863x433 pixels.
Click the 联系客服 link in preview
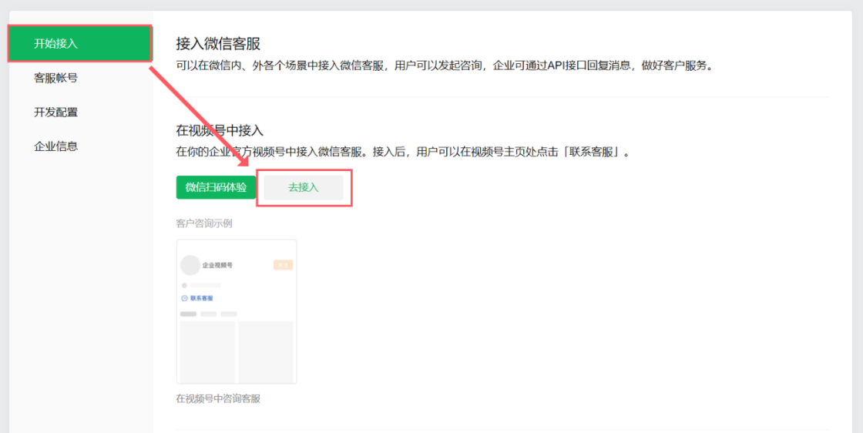197,298
